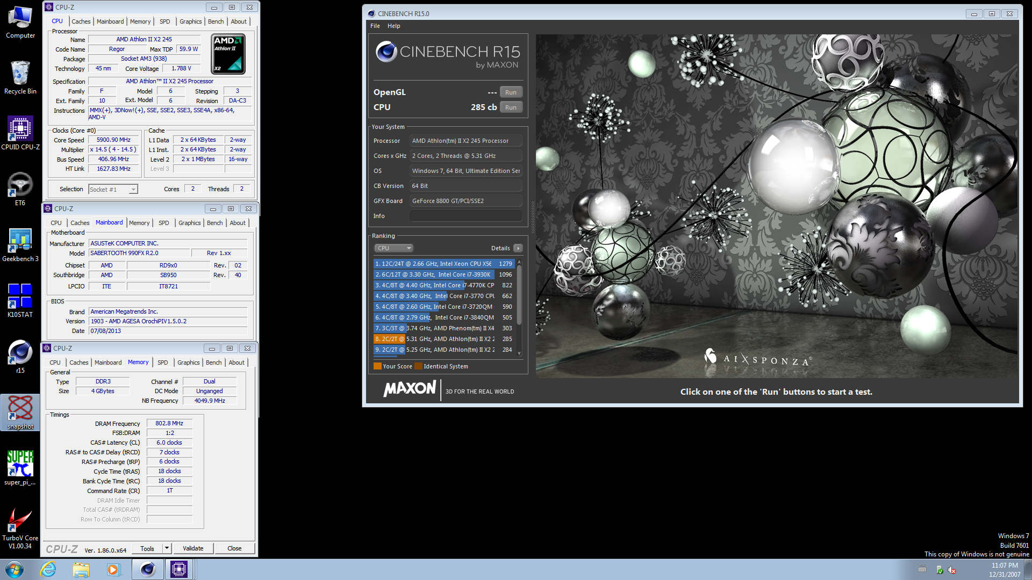Open the Computer desktop icon
This screenshot has height=580, width=1032.
pos(20,21)
